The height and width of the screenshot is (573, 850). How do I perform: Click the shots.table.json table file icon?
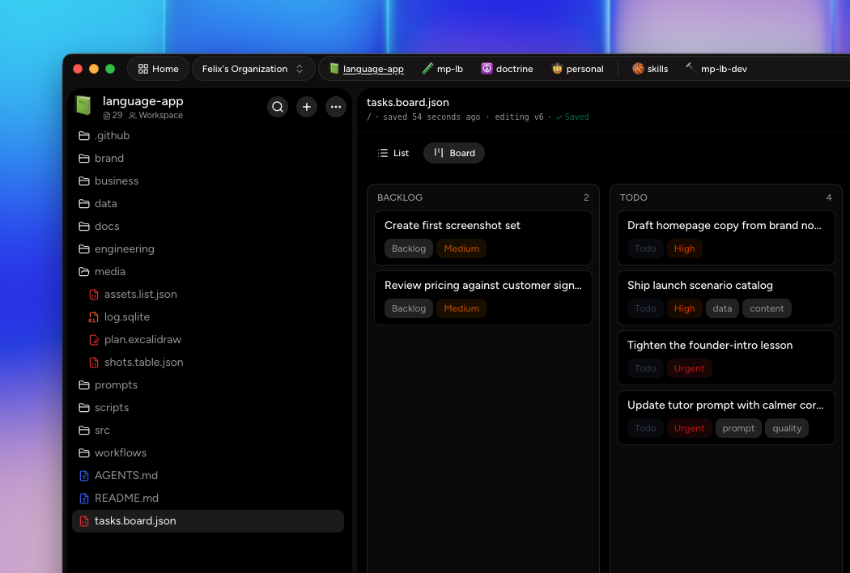[x=94, y=363]
